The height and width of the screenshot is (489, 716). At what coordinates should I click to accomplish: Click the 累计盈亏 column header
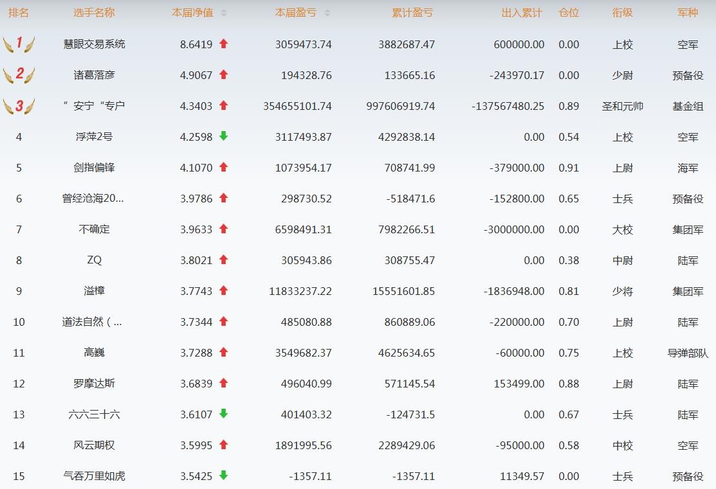(x=412, y=13)
